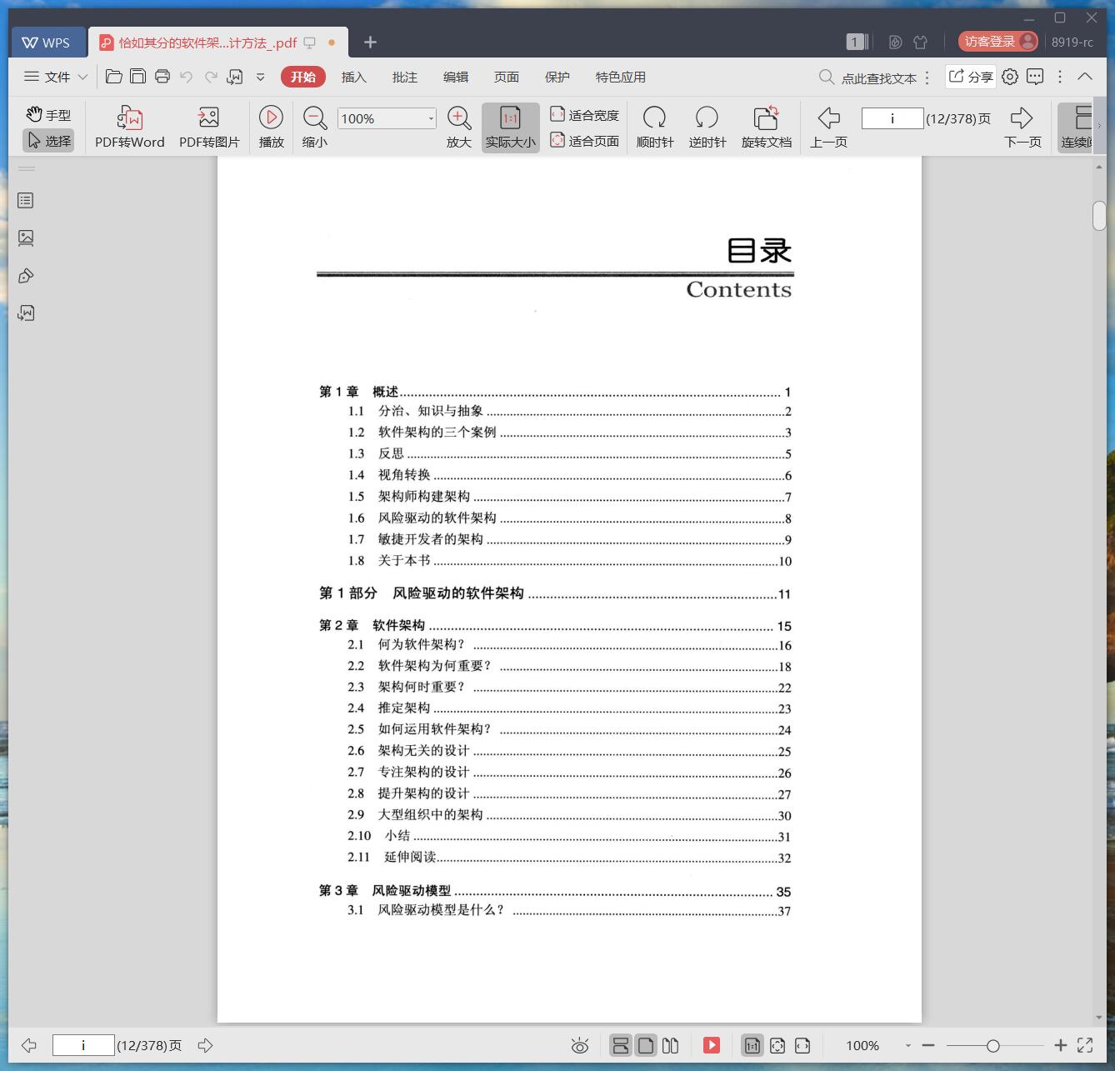Go to 下一页 next page in ribbon
1115x1071 pixels.
click(1022, 128)
